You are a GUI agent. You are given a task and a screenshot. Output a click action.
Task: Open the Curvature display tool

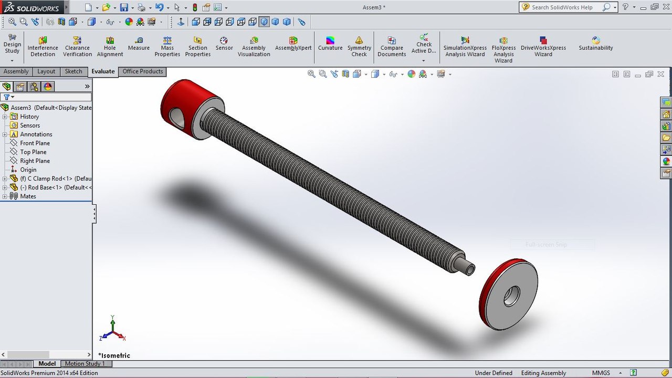tap(330, 44)
